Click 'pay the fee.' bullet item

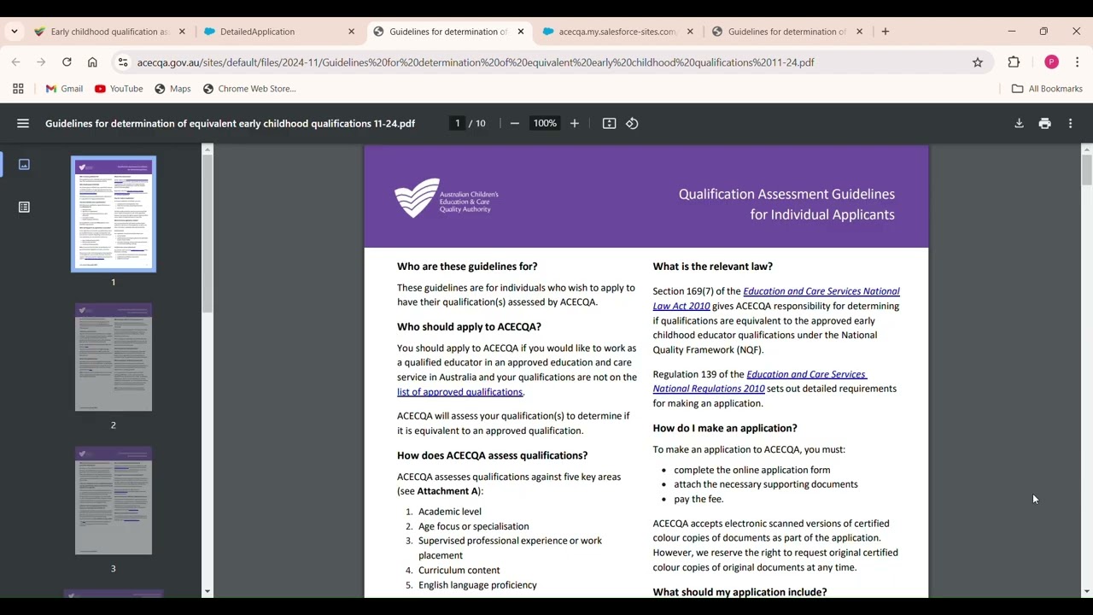(698, 500)
